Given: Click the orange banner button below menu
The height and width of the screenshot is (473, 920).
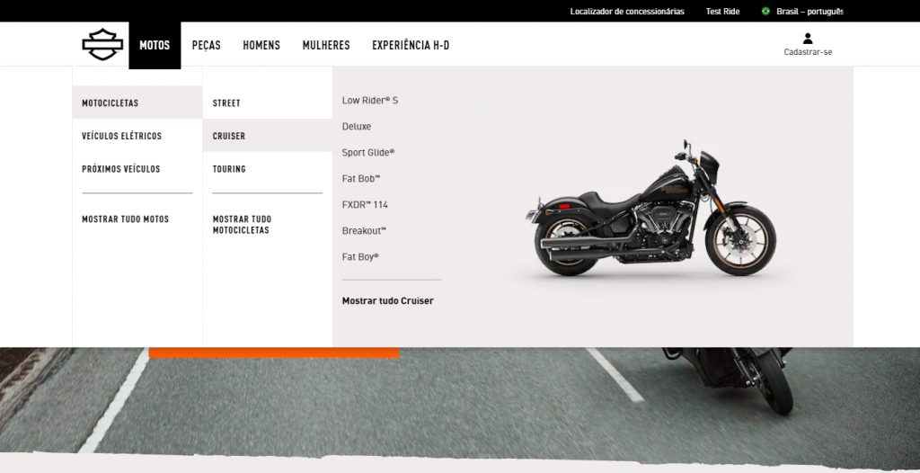Looking at the screenshot, I should tap(273, 353).
